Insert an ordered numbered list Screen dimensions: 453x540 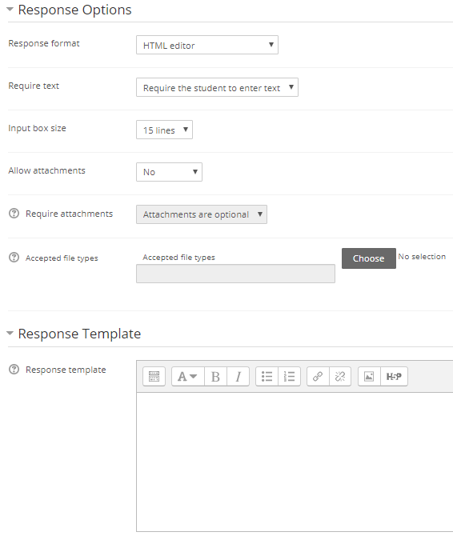290,376
